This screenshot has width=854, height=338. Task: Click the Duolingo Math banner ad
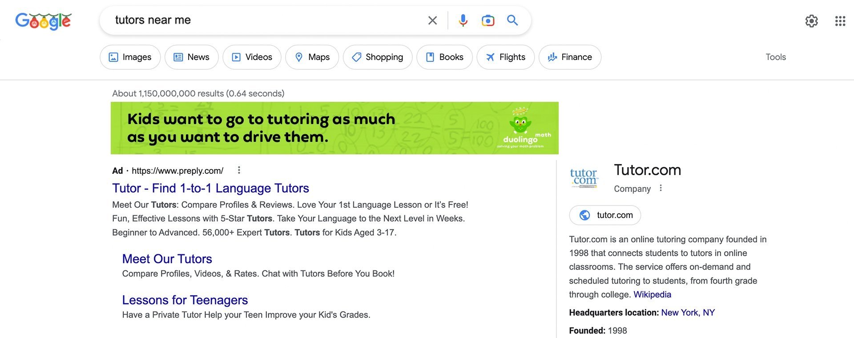[334, 128]
